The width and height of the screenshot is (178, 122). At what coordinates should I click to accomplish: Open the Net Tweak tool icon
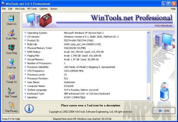[11, 91]
